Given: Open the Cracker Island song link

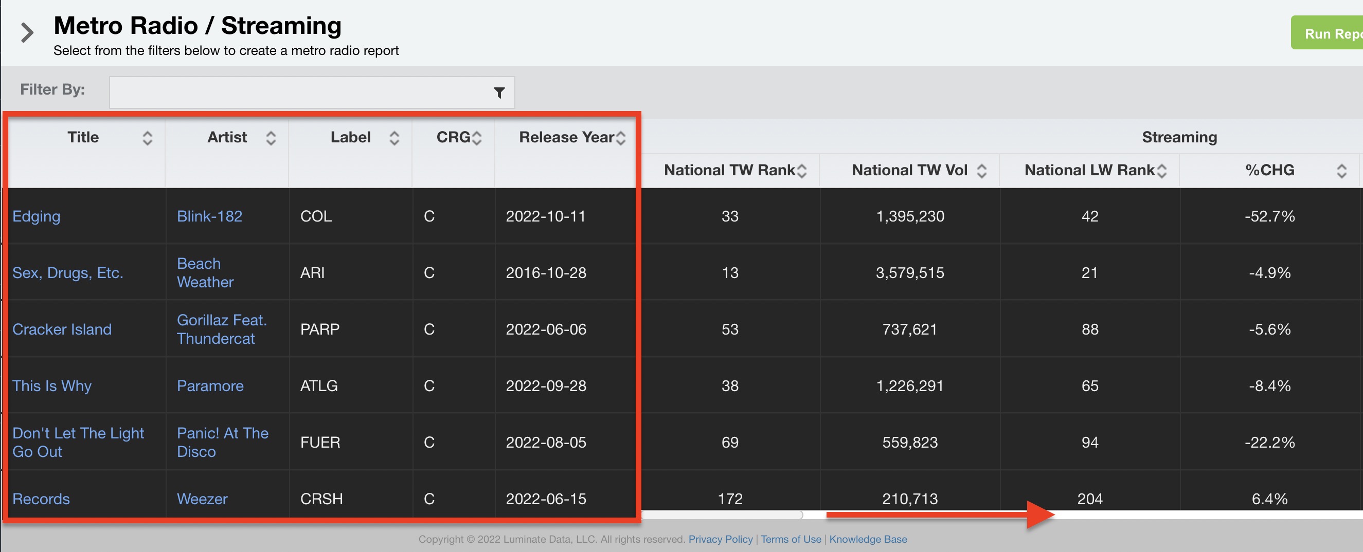Looking at the screenshot, I should coord(62,329).
